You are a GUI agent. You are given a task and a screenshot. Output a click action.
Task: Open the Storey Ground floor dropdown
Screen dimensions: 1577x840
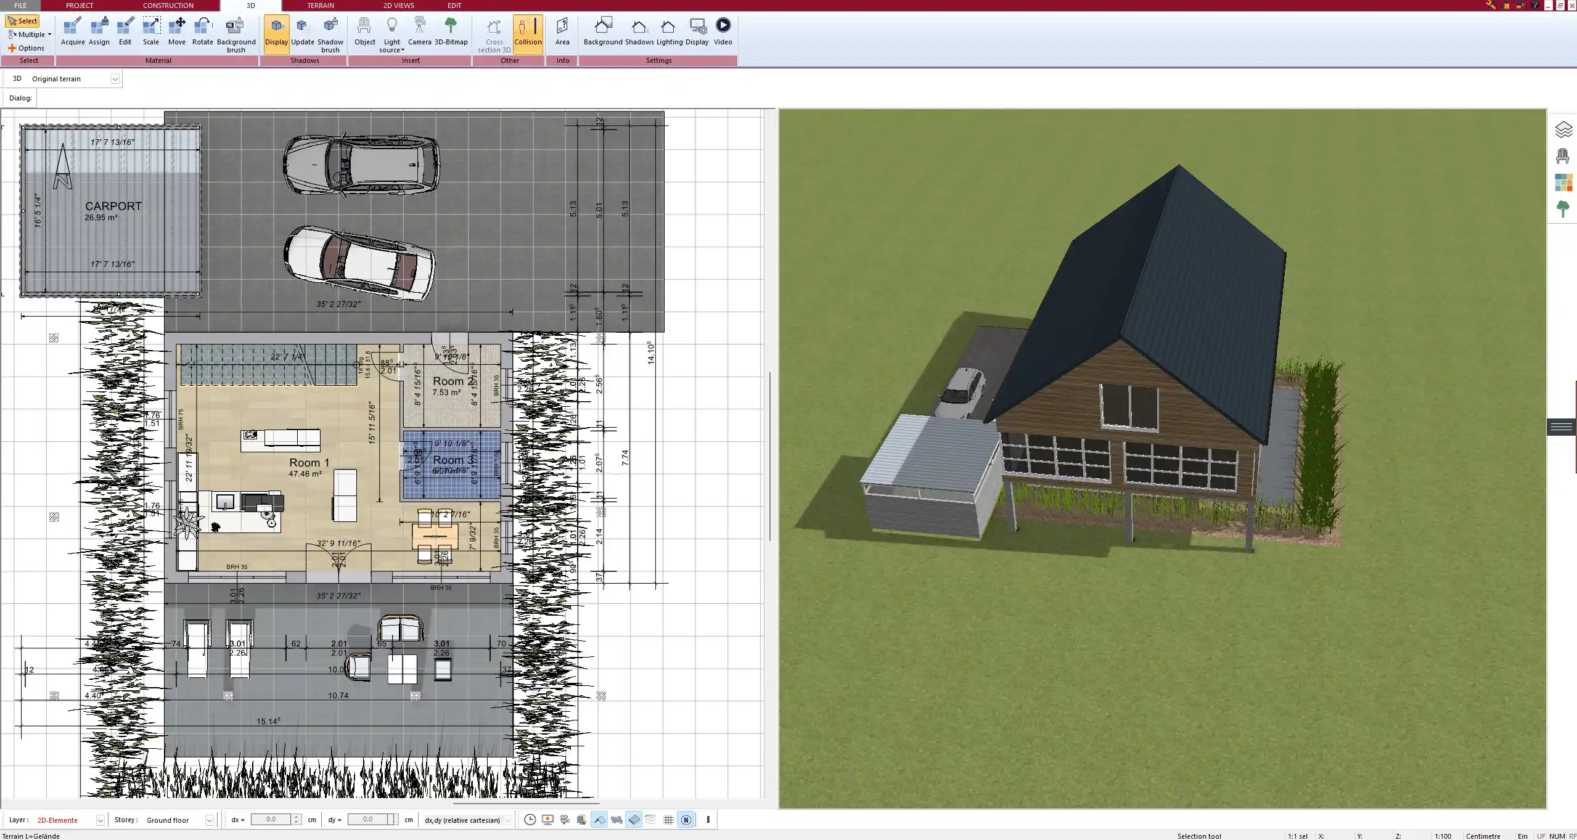click(209, 820)
